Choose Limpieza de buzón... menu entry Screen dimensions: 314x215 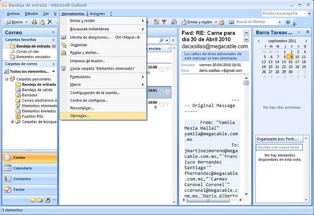[x=103, y=61]
